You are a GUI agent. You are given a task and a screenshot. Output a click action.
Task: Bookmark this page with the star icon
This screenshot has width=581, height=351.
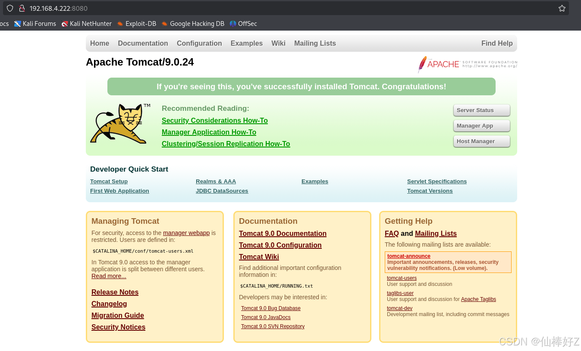click(x=562, y=8)
